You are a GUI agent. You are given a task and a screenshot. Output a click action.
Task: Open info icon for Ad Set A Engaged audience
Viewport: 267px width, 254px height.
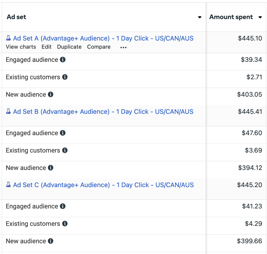(x=63, y=60)
